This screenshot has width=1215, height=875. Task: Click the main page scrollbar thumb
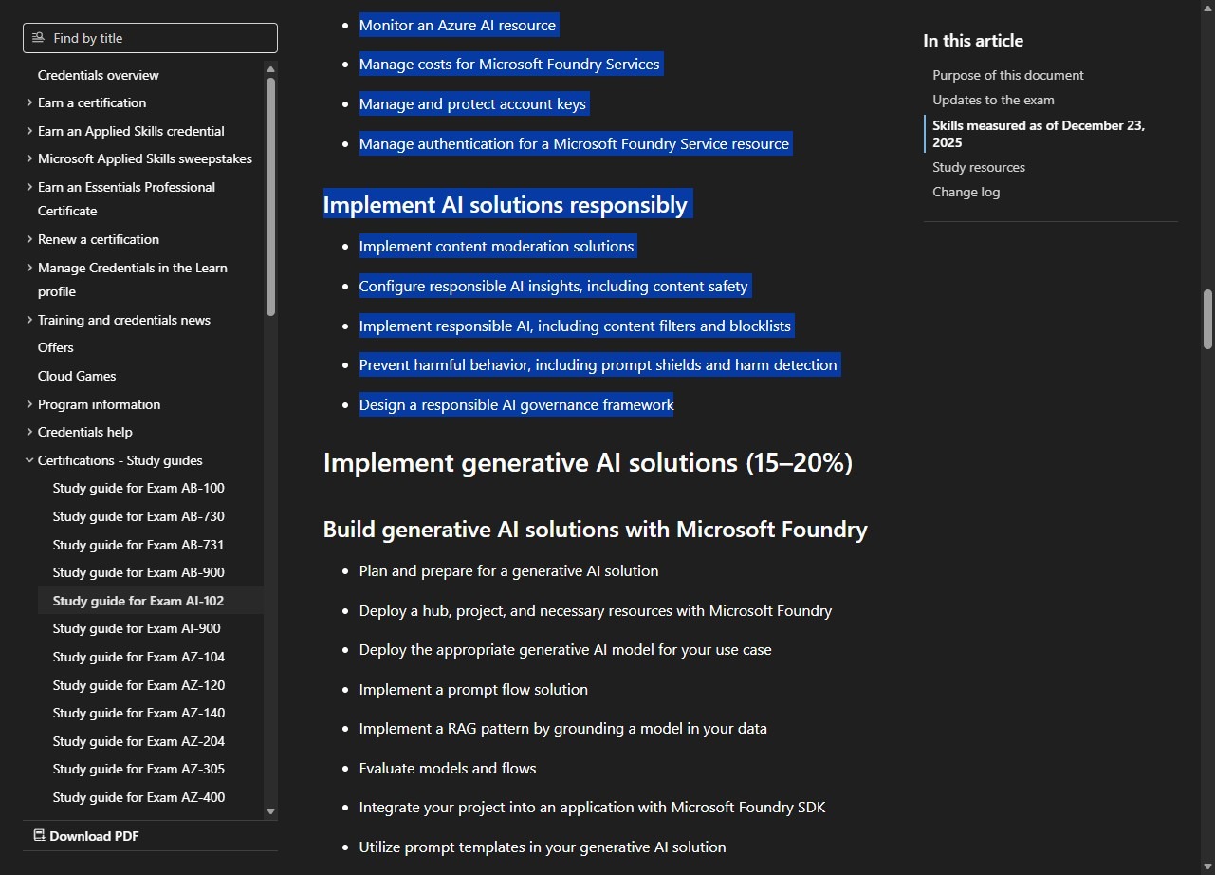[x=1207, y=319]
